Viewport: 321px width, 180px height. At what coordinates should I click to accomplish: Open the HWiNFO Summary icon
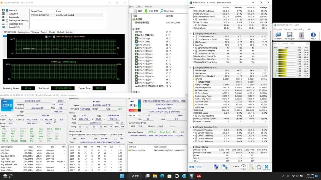point(278,35)
